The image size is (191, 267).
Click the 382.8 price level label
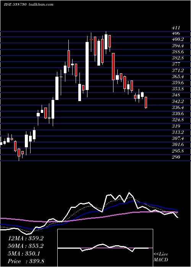pos(178,58)
